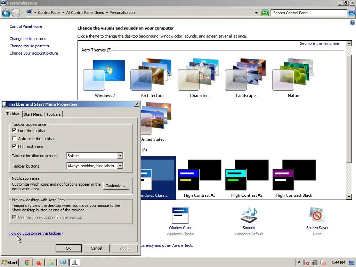Toggle Lock the taskbar checkbox

coord(14,131)
